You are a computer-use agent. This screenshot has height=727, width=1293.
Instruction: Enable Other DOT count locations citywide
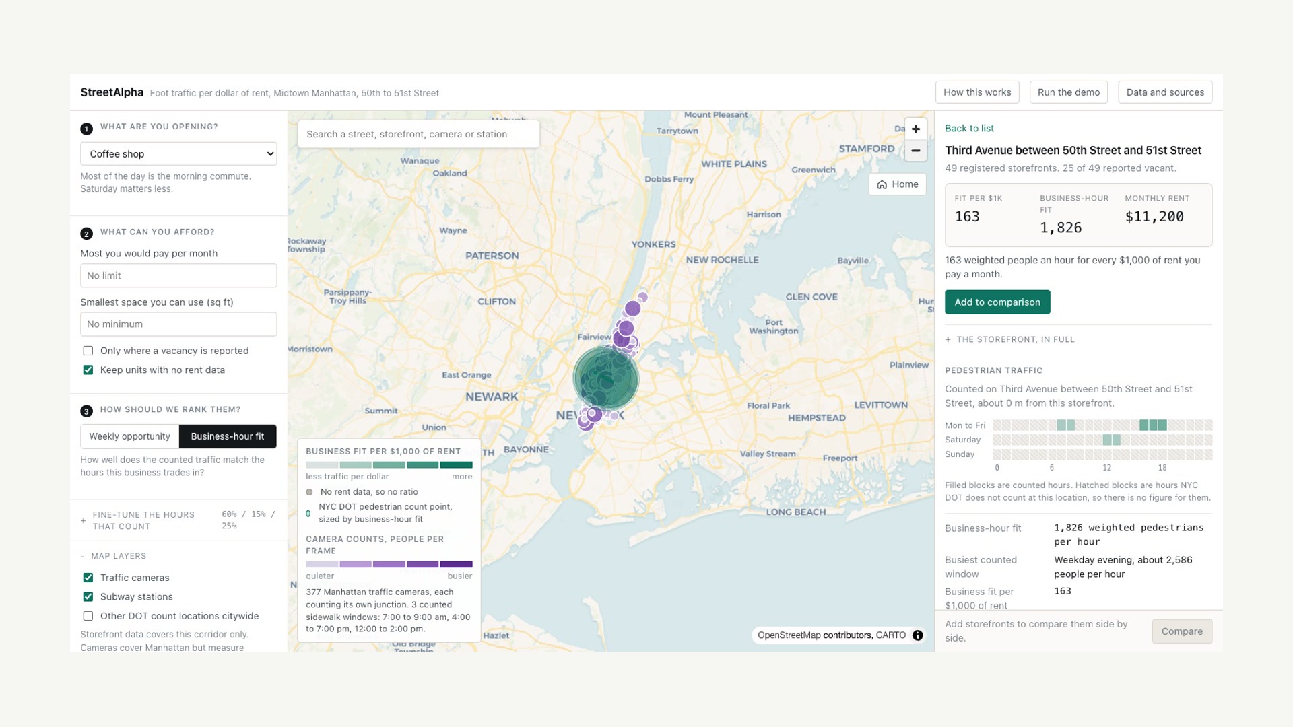(88, 616)
